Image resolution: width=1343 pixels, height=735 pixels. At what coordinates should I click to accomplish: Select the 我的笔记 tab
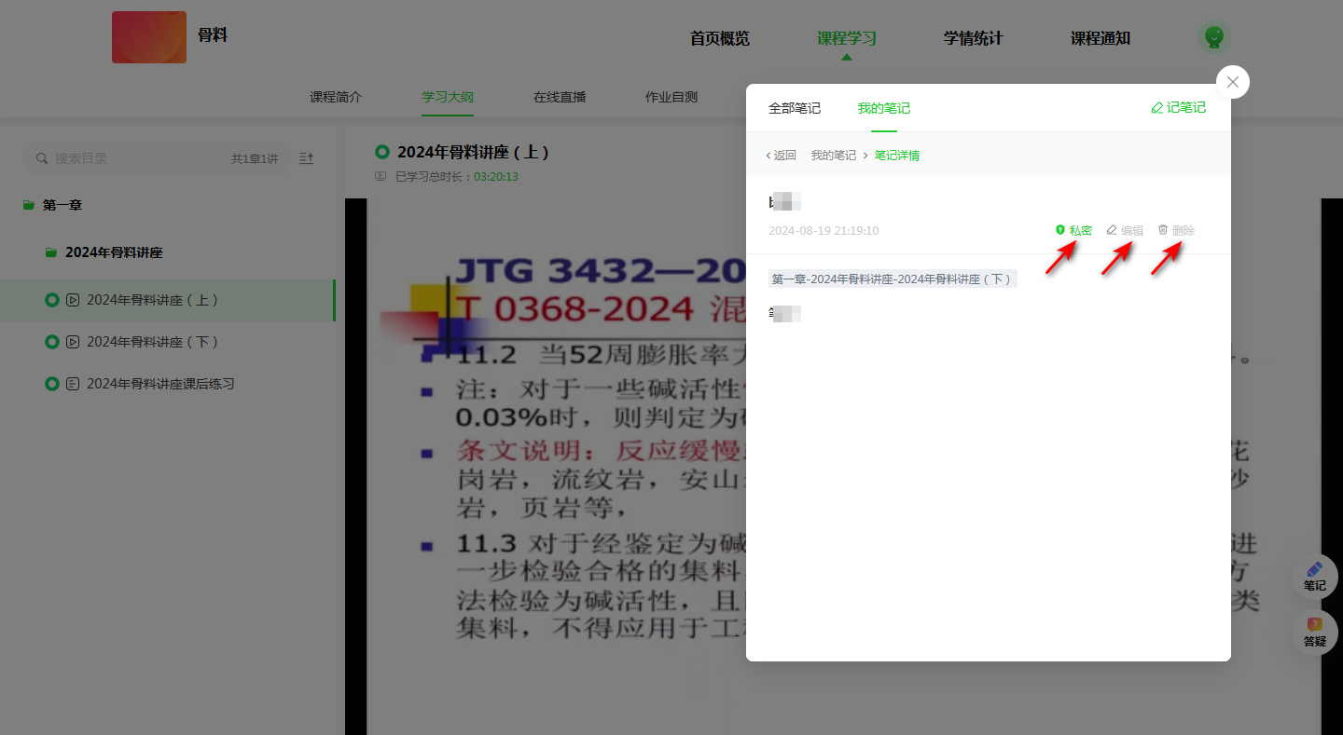[x=883, y=108]
